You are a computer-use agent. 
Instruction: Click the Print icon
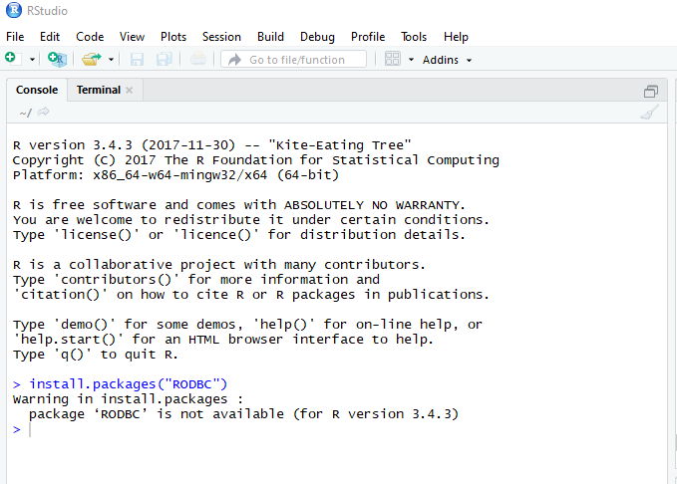[x=198, y=59]
